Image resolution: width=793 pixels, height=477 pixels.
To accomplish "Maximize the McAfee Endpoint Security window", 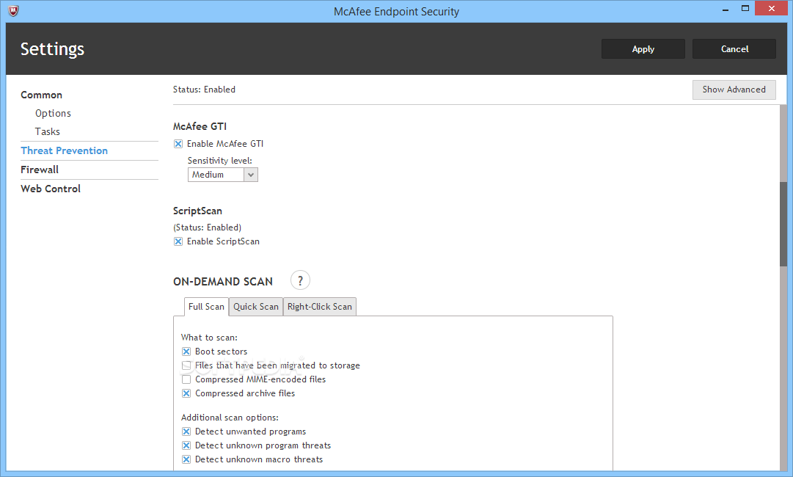I will coord(745,9).
